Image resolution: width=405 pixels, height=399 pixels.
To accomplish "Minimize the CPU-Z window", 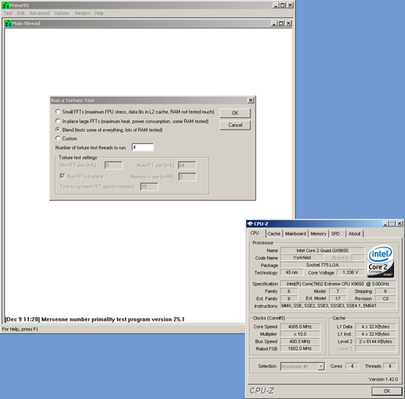I will tap(385, 223).
